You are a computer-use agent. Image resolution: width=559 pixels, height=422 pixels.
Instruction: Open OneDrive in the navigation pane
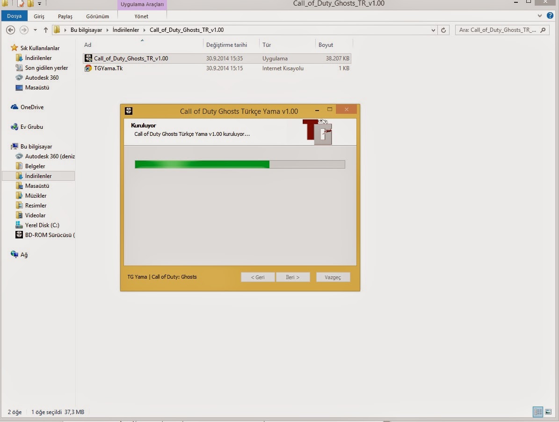tap(32, 107)
